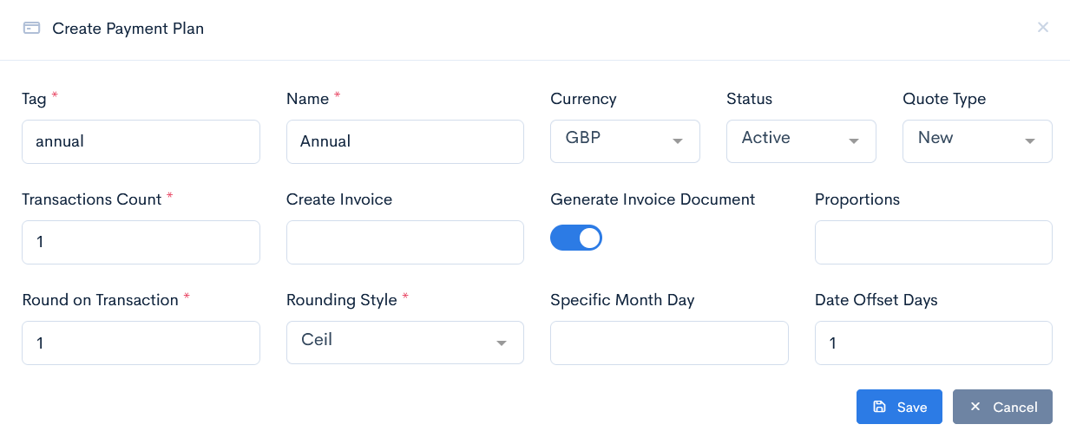
Task: Click the Date Offset Days field
Action: 933,343
